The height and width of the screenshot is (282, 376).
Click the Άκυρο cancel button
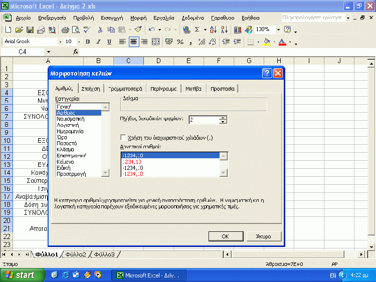(x=264, y=236)
